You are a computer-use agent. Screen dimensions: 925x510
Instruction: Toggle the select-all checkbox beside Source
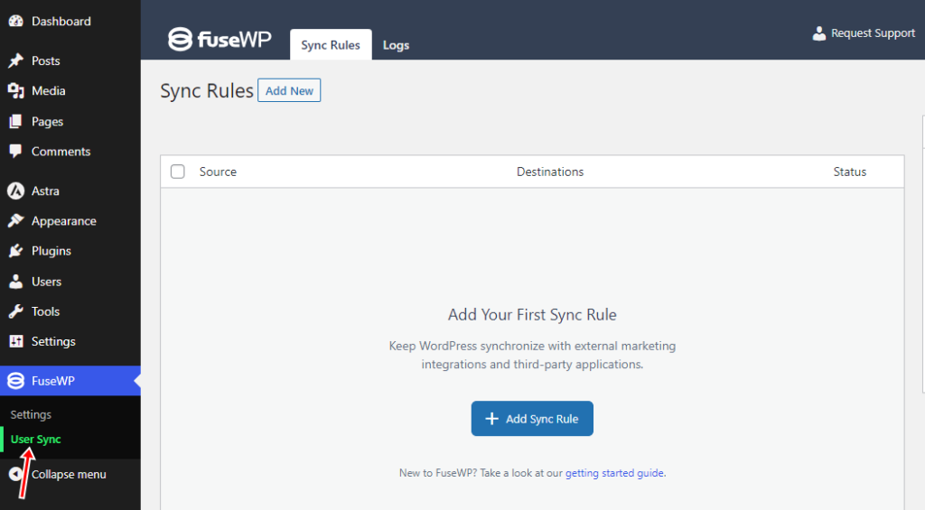pyautogui.click(x=178, y=172)
